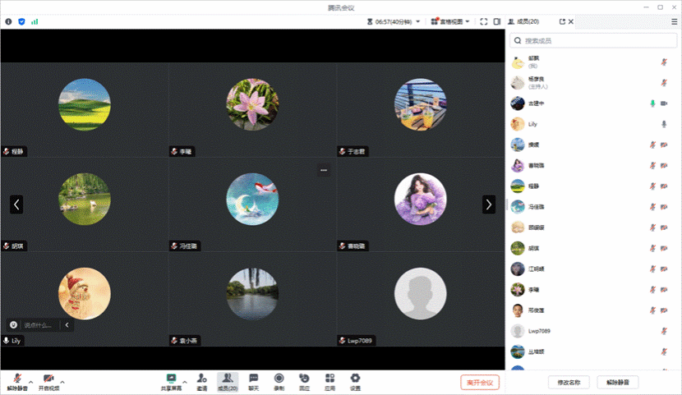This screenshot has width=682, height=395.
Task: Check the green network signal icon
Action: pyautogui.click(x=35, y=21)
